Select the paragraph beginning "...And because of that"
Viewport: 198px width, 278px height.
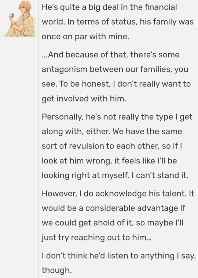pyautogui.click(x=116, y=77)
